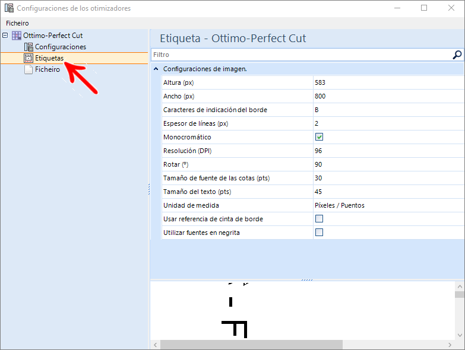Edit the Ancho value 800
This screenshot has width=465, height=350.
(389, 96)
